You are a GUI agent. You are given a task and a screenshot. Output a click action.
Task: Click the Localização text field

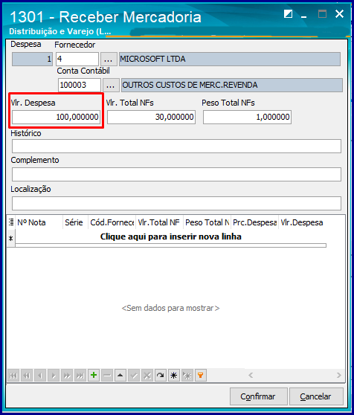[176, 203]
